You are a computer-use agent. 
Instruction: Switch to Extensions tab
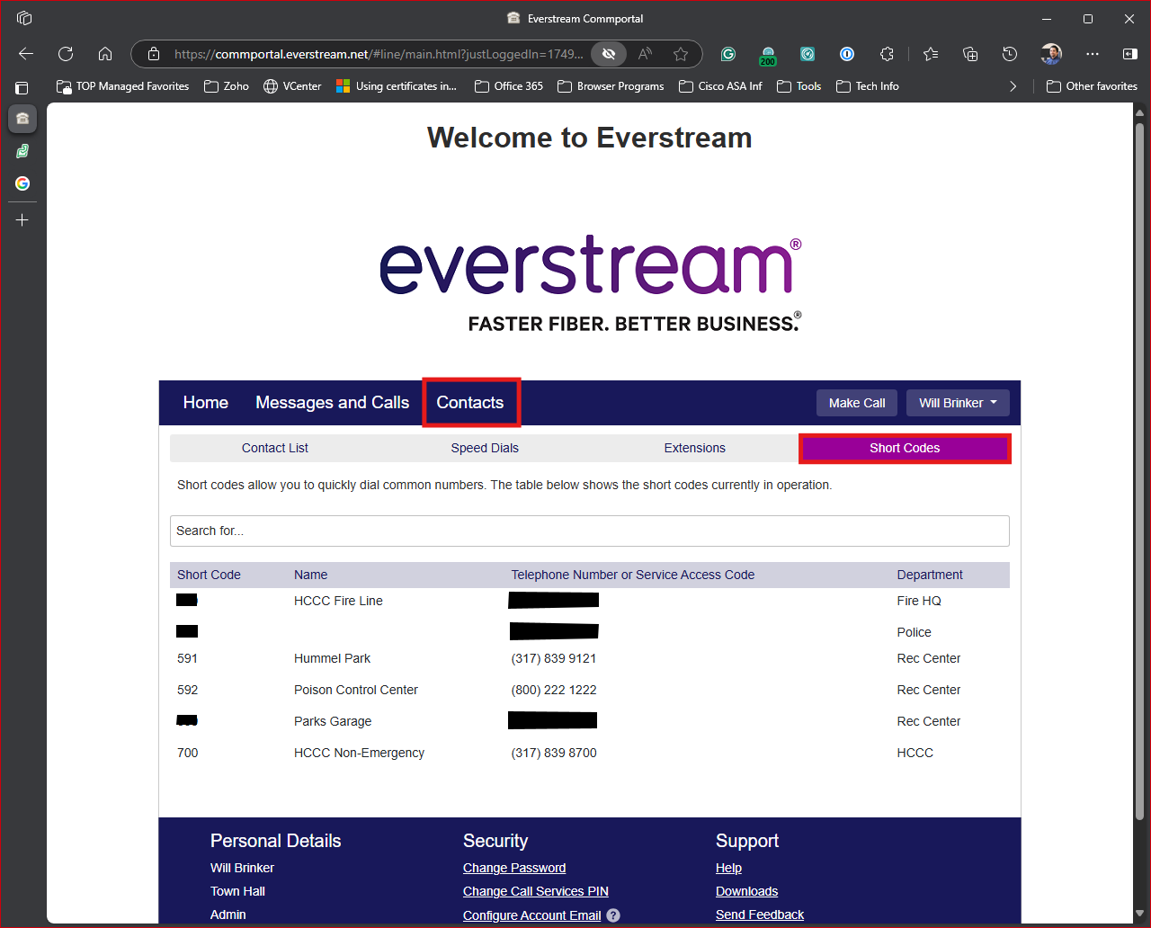(695, 448)
